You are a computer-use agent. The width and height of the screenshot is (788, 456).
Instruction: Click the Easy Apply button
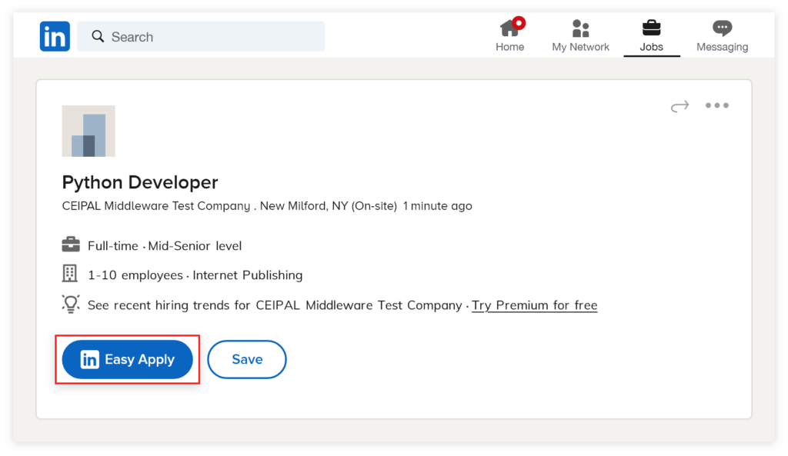[127, 360]
